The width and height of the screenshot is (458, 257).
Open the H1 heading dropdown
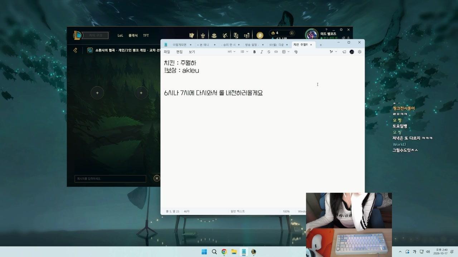[x=232, y=52]
